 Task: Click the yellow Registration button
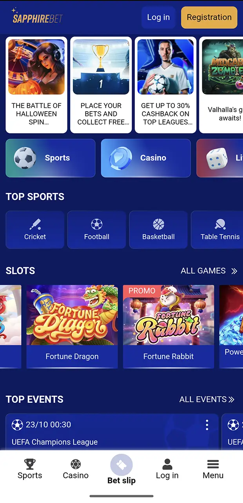pyautogui.click(x=209, y=17)
